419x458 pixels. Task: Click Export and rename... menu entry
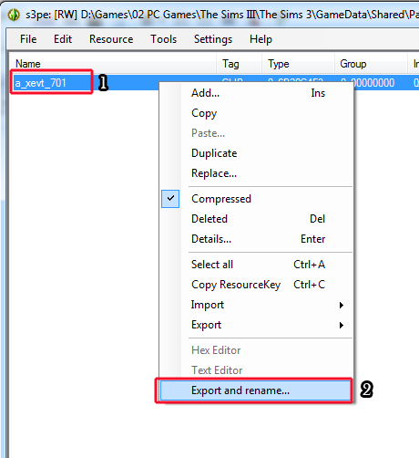(x=255, y=390)
